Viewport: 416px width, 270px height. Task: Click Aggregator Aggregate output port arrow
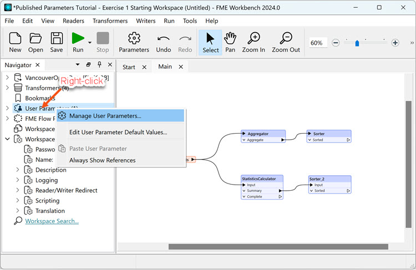283,140
